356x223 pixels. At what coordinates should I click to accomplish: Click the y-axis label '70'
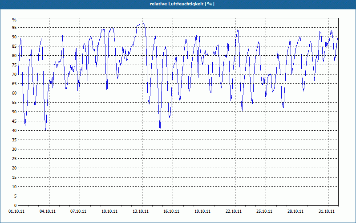click(x=14, y=74)
